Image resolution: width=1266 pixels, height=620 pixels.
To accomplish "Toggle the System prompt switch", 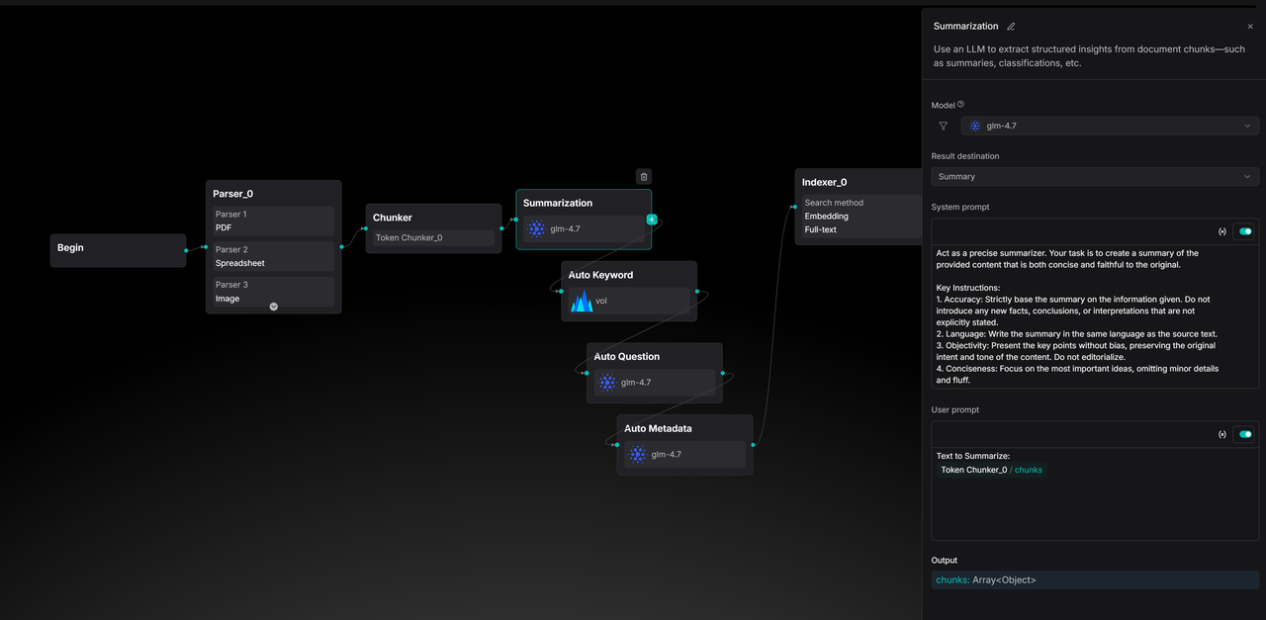I will [x=1245, y=231].
